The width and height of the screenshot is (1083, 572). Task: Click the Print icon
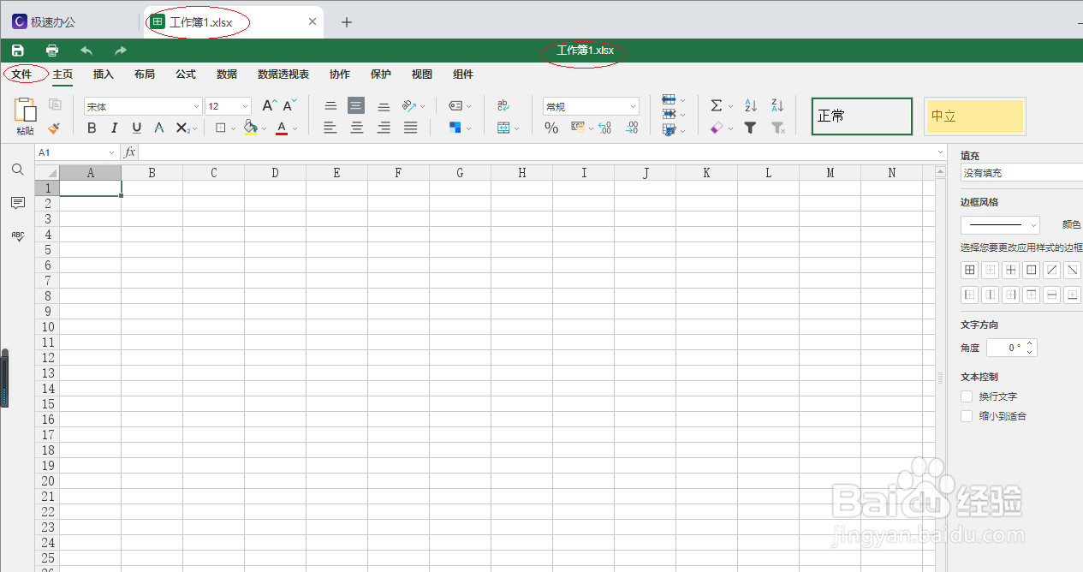point(51,50)
